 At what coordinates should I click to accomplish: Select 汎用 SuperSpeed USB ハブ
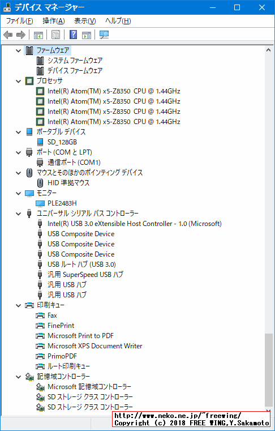click(85, 275)
